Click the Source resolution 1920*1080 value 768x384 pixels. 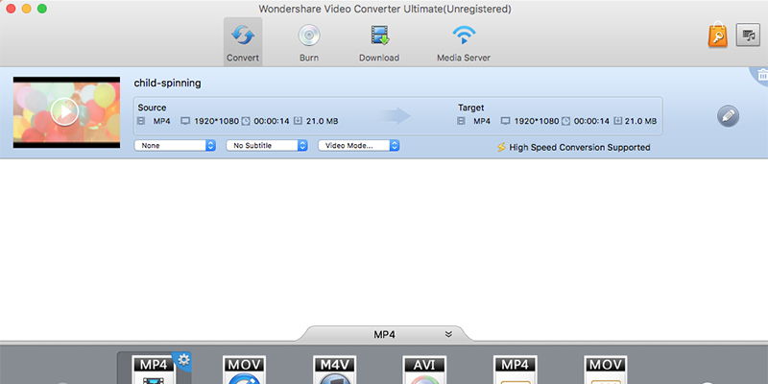pyautogui.click(x=217, y=121)
